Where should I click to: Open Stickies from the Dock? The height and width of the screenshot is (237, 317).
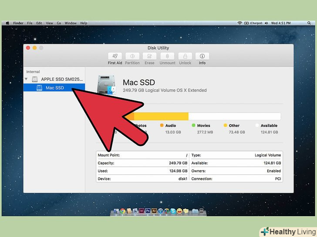tap(186, 211)
